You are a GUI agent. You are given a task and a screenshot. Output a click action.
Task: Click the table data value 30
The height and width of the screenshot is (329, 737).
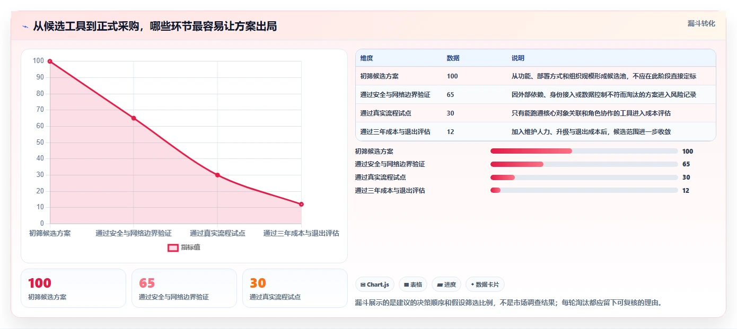(450, 113)
